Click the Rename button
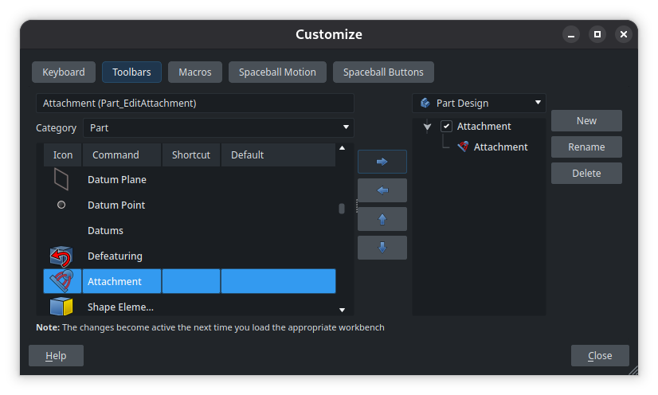 pos(586,147)
